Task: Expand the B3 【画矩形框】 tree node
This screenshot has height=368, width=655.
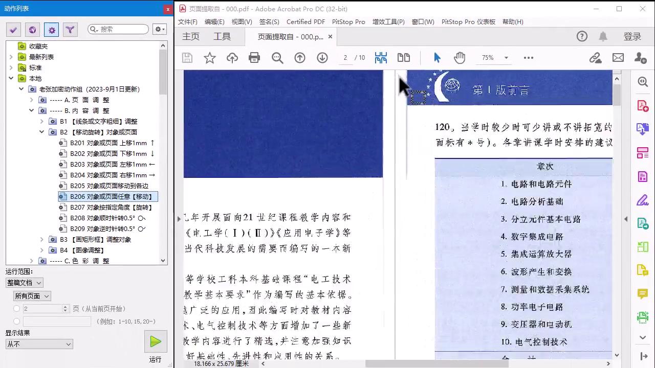Action: click(42, 239)
